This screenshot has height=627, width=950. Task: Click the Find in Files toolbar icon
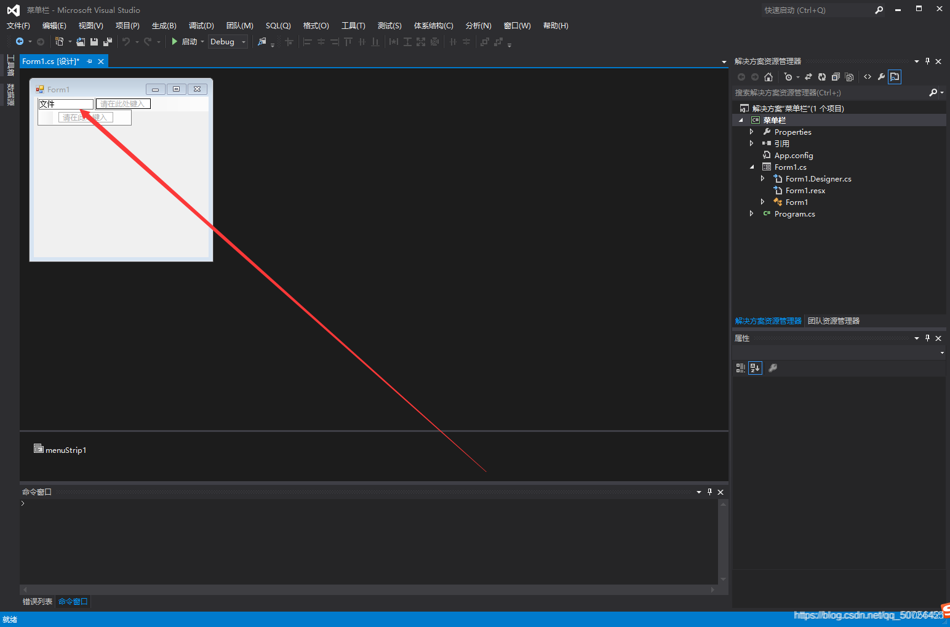point(262,41)
